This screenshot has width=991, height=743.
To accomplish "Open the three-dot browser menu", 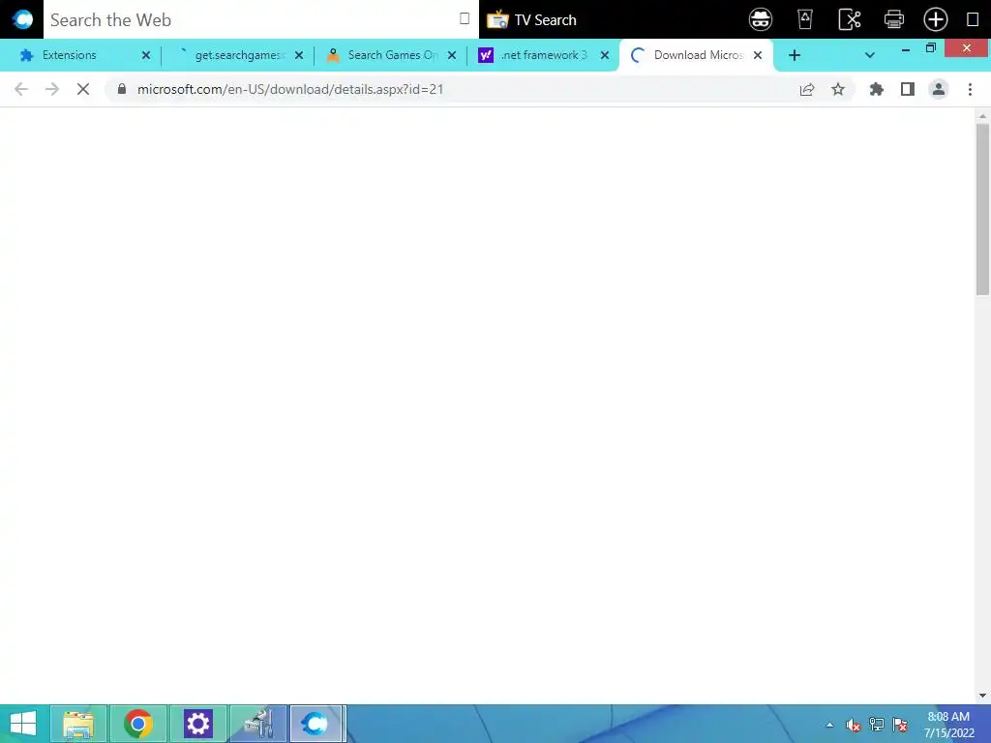I will pyautogui.click(x=970, y=89).
